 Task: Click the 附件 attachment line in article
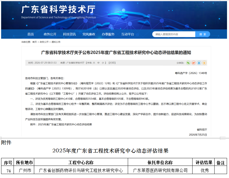(x=61, y=124)
